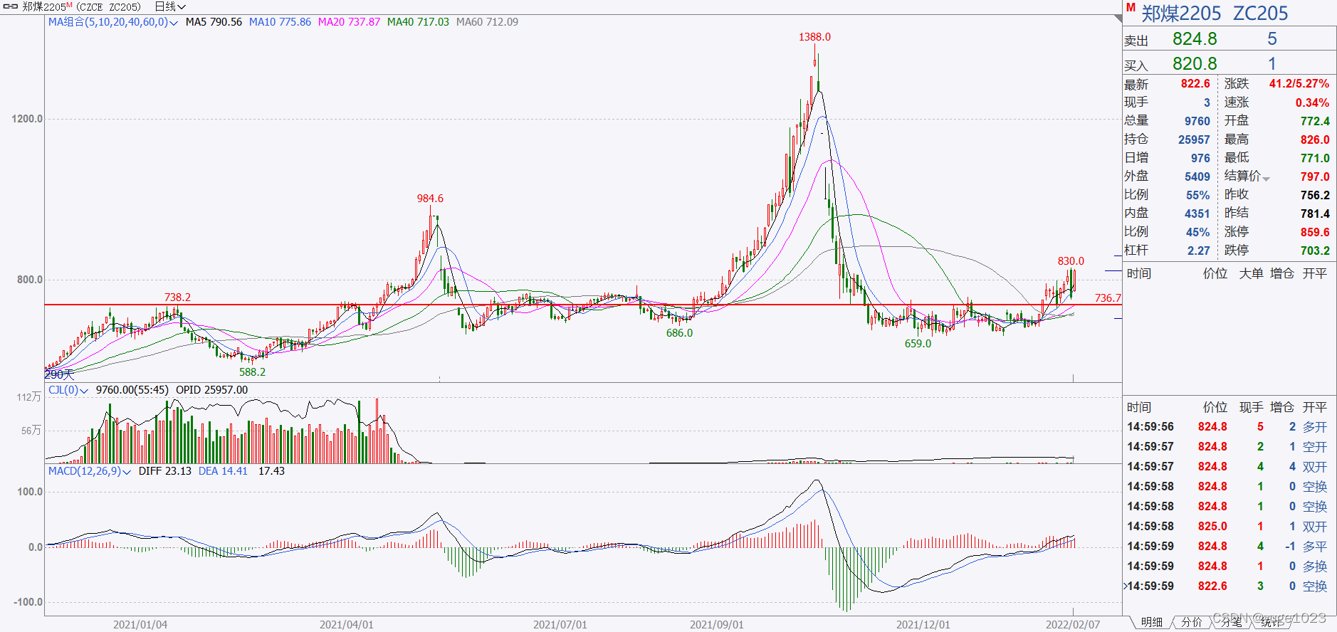
Task: Switch to the 统计 tab
Action: (1271, 622)
